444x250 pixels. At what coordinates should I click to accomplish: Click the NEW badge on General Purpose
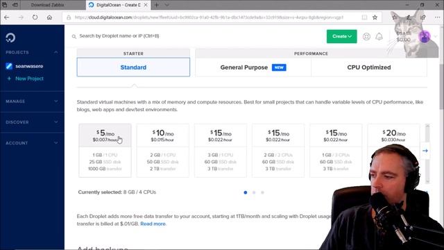point(279,67)
